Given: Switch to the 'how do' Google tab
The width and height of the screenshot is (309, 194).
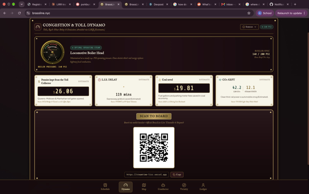Looking at the screenshot, I should coord(182,4).
